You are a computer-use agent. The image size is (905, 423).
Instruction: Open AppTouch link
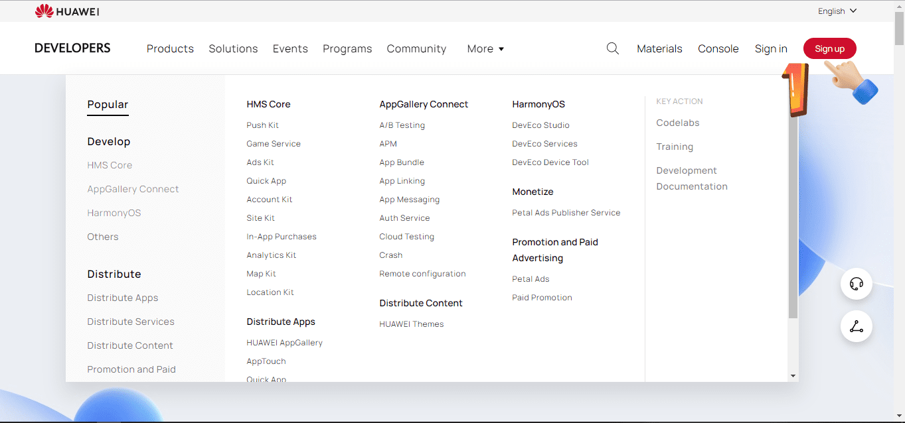[266, 361]
